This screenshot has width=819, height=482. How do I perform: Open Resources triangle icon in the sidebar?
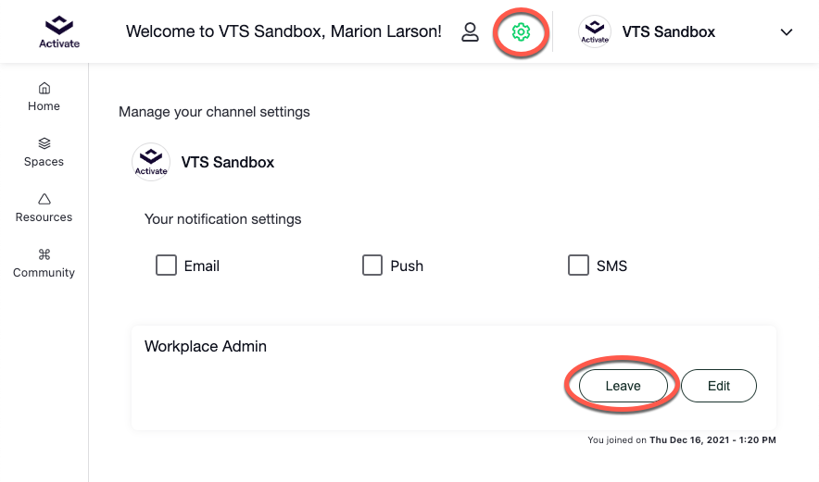(x=44, y=199)
